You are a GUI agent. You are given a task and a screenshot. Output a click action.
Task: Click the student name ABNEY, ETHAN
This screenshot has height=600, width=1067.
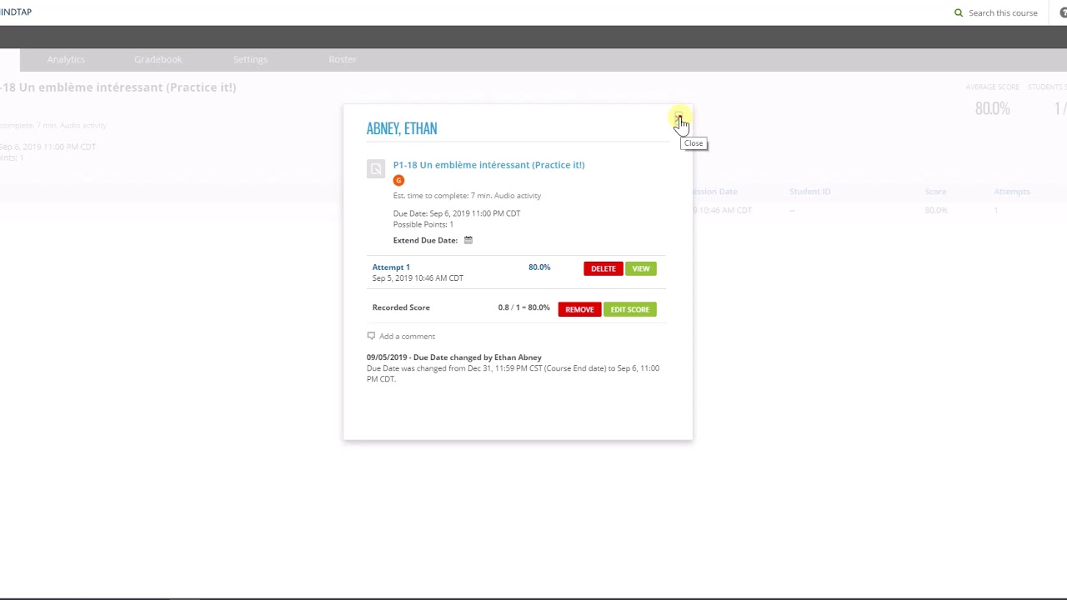pyautogui.click(x=402, y=128)
